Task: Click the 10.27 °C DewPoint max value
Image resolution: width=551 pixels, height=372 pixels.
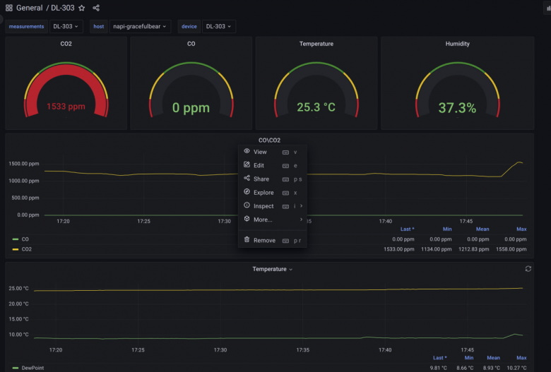Action: (x=516, y=368)
